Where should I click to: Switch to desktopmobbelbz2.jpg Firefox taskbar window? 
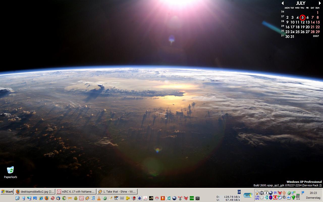35,191
